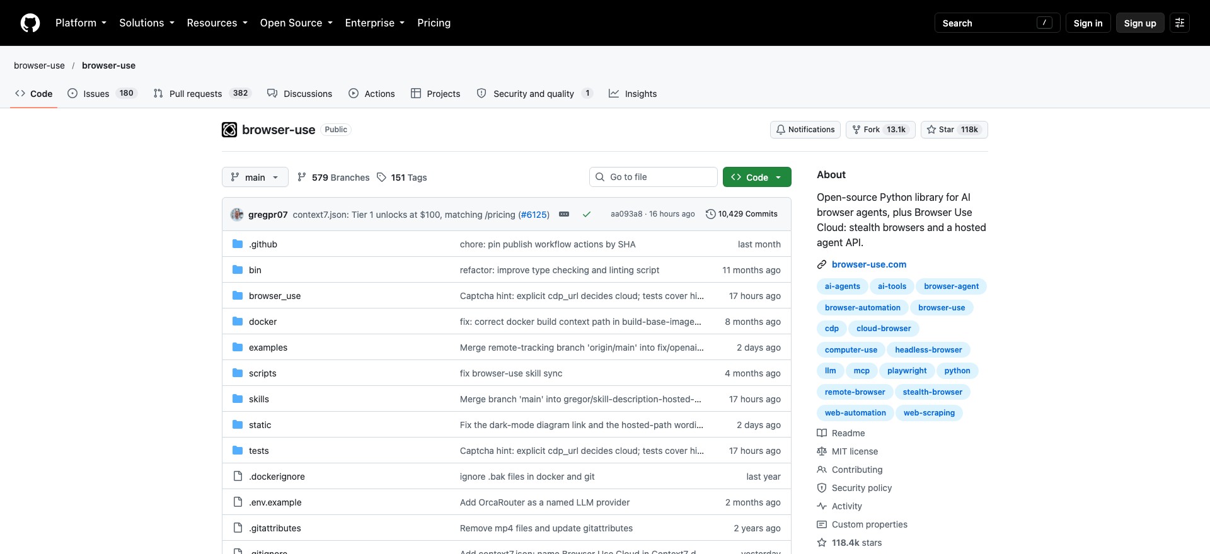Open the appearance settings icon beside Sign up
This screenshot has width=1210, height=554.
1180,23
